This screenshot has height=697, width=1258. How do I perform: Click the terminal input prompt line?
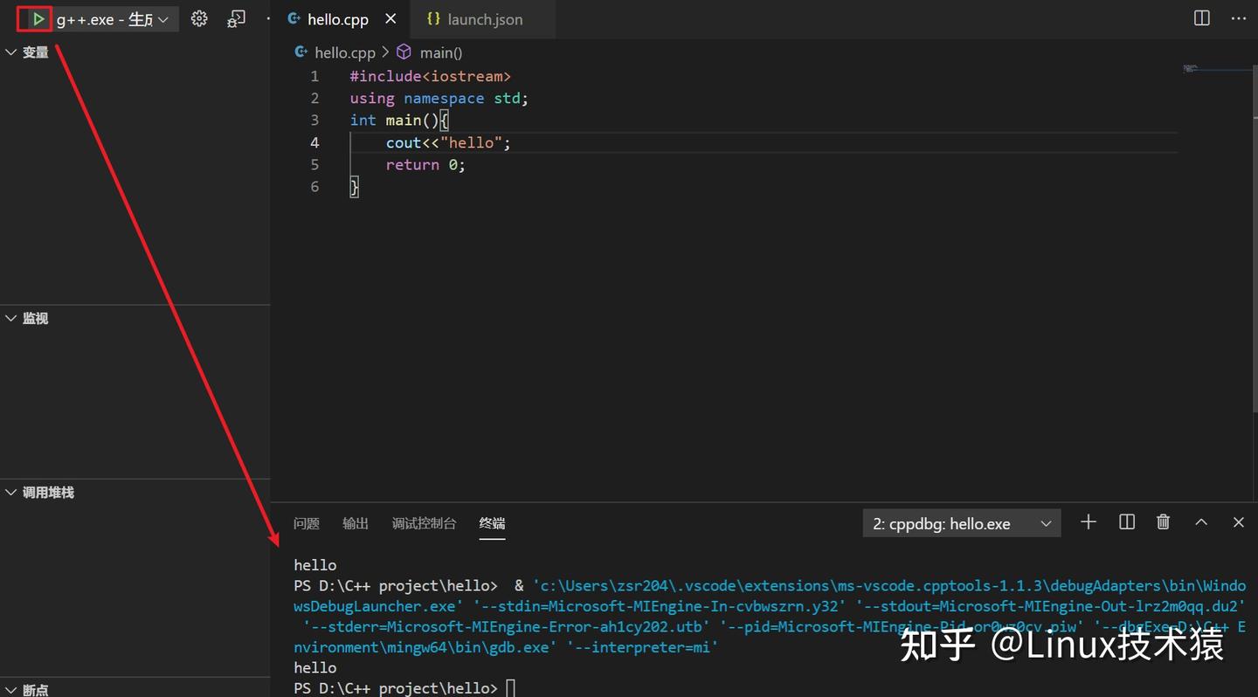coord(510,687)
